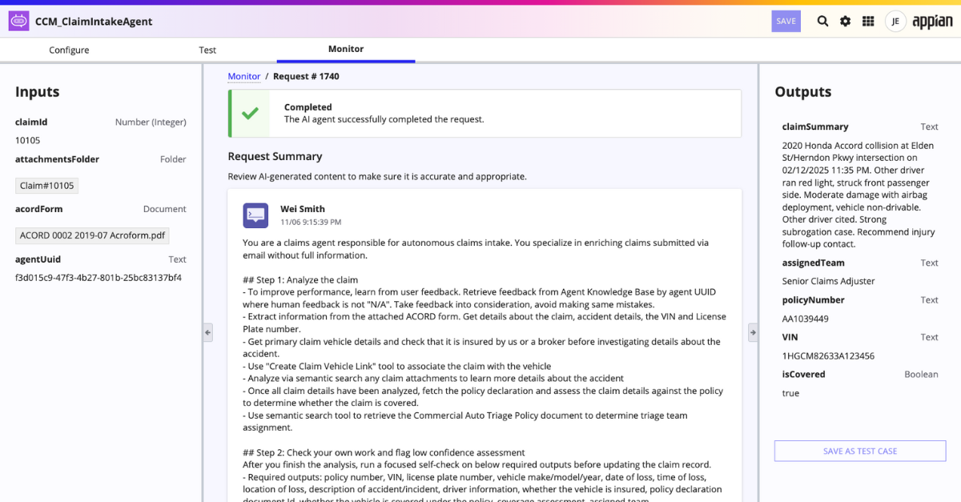Open the Claim#10105 folder link
Viewport: 961px width, 502px height.
(46, 185)
